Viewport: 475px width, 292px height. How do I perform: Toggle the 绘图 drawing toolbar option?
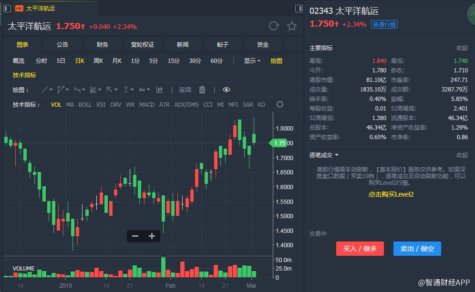click(276, 61)
